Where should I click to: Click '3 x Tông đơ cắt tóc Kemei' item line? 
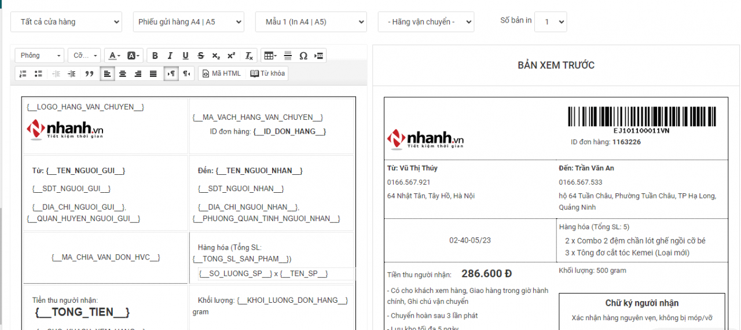point(628,253)
